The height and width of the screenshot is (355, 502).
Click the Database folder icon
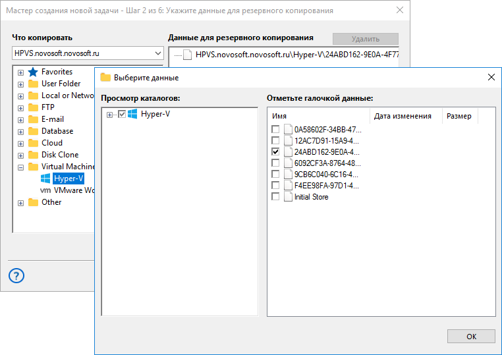click(x=33, y=131)
